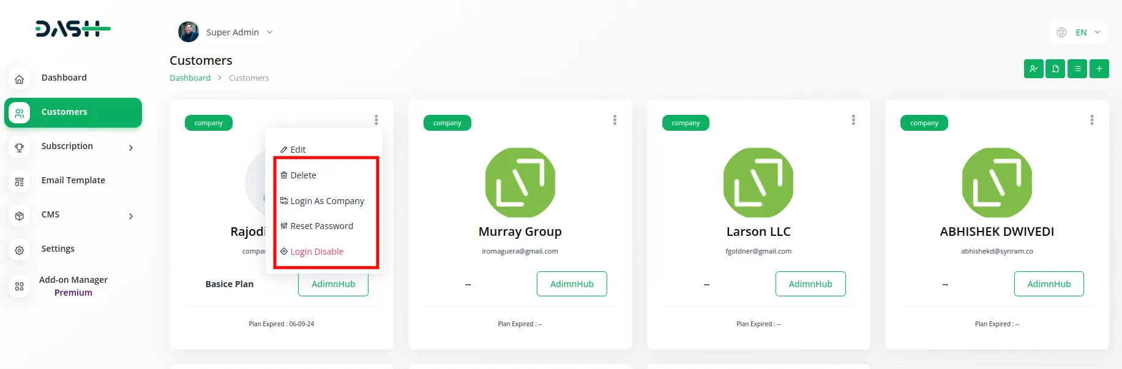1122x369 pixels.
Task: Click the user-check icon button above the cards
Action: tap(1033, 69)
